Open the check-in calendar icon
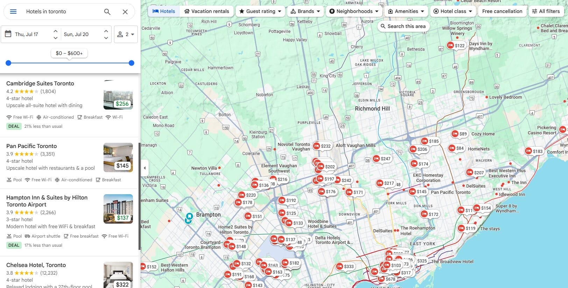 click(x=8, y=34)
